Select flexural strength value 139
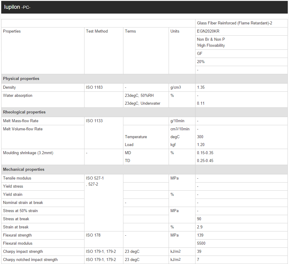Screen dimensions: 289x264 tap(200, 235)
